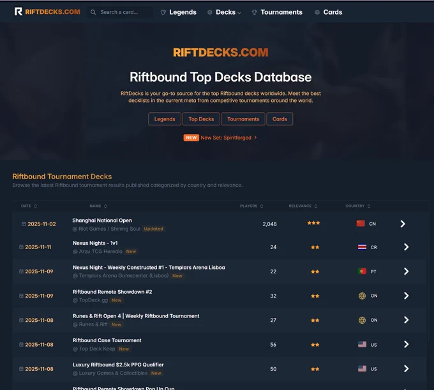Click arrow for Luxury Riftbound Qualifier row
Image resolution: width=434 pixels, height=390 pixels.
pos(406,368)
